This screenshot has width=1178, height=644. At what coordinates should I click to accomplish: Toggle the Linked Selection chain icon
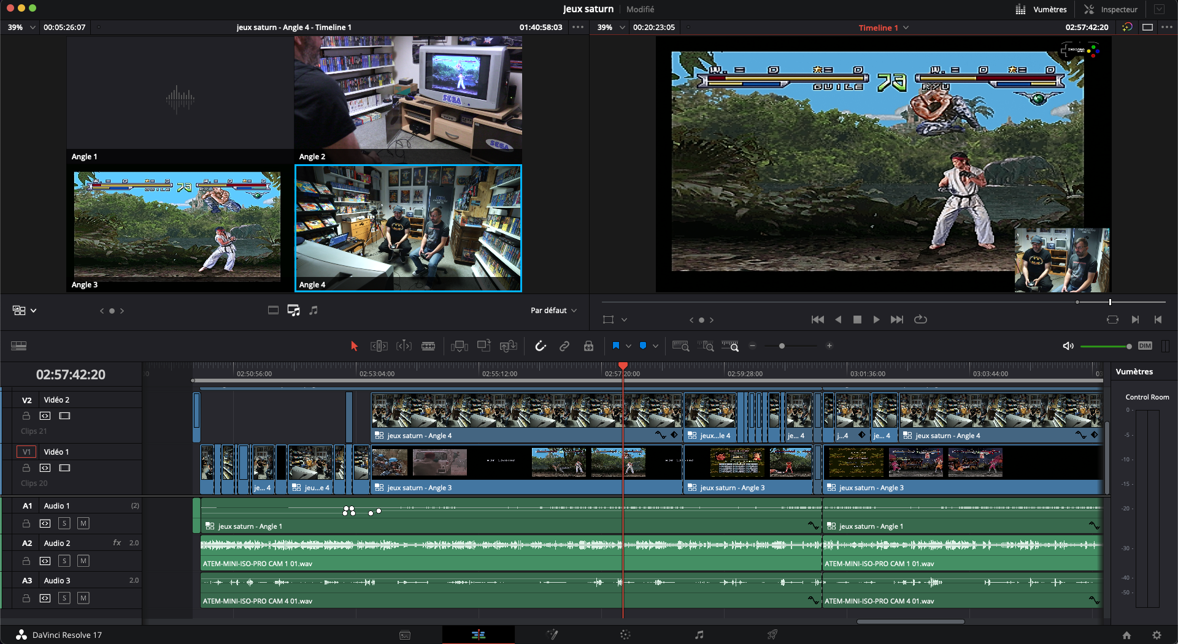[x=564, y=346]
